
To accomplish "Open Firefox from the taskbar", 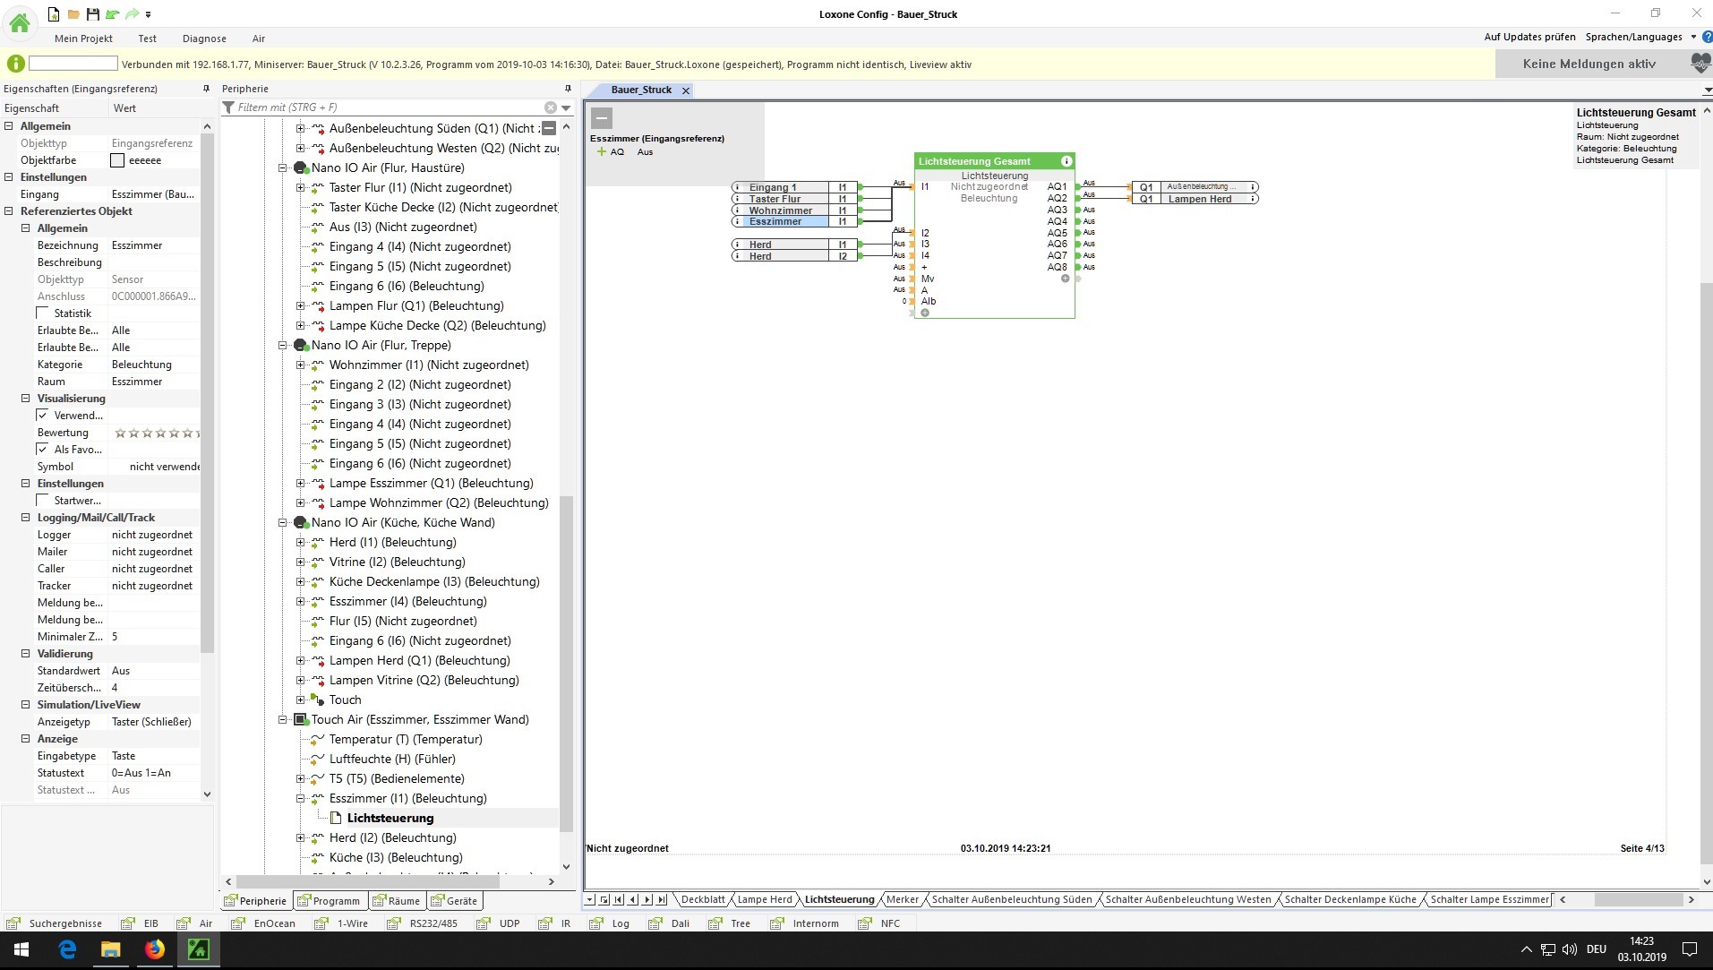I will 155,949.
